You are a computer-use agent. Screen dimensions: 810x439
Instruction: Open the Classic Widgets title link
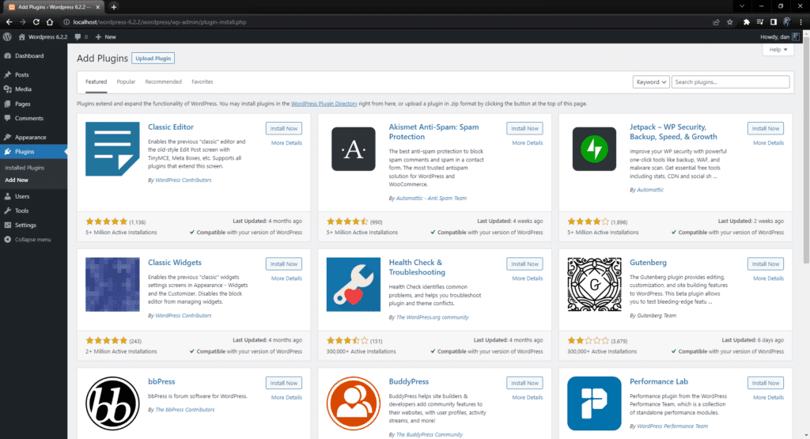tap(175, 263)
